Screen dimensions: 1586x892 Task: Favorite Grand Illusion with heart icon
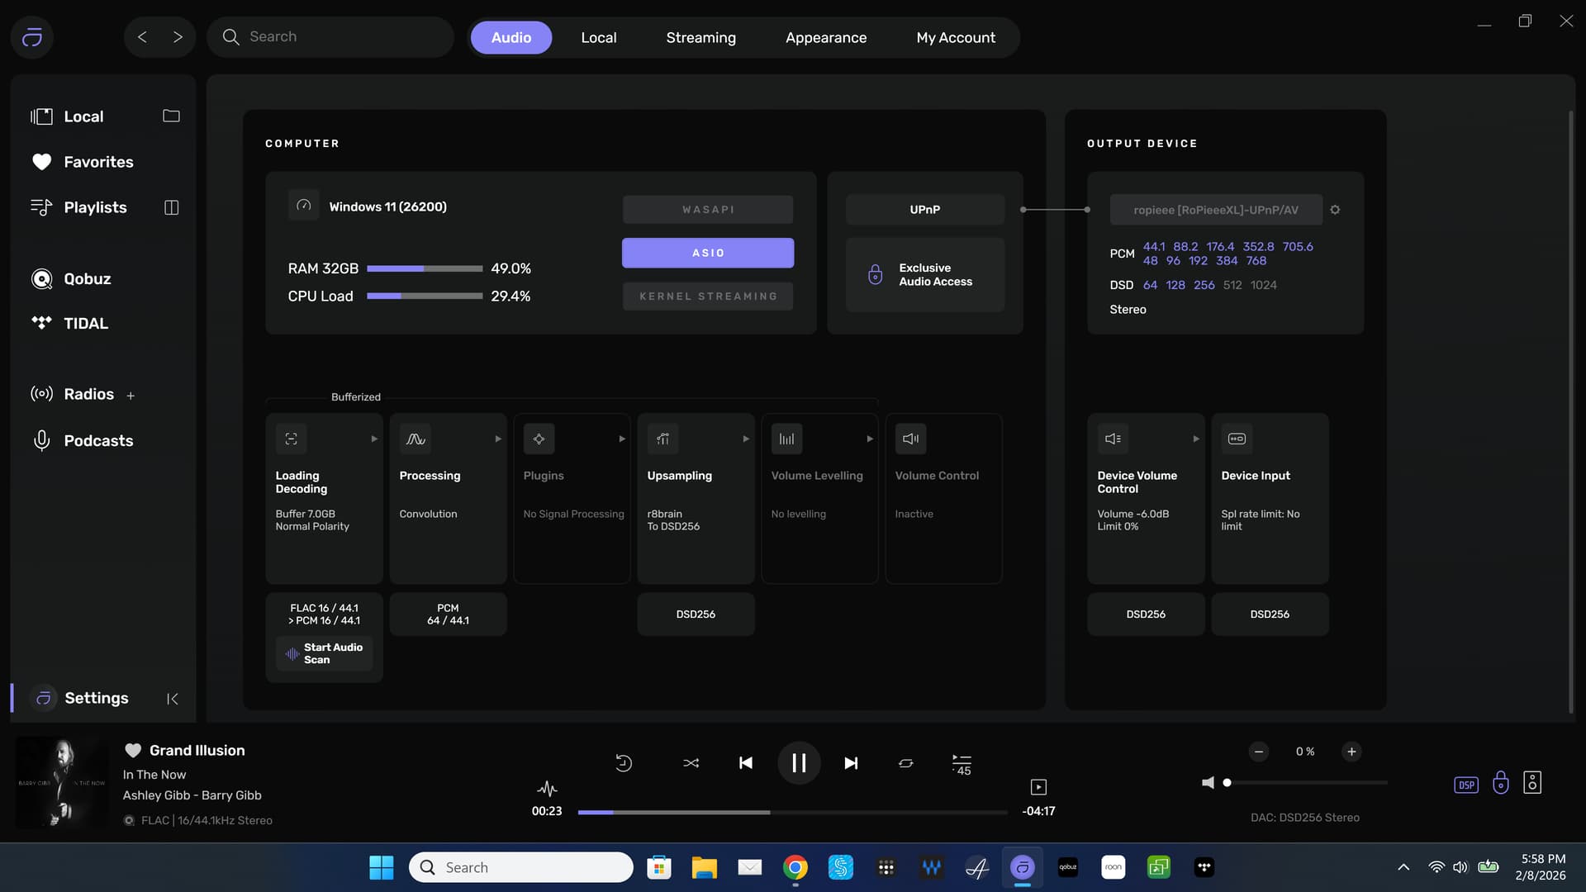[x=132, y=751]
